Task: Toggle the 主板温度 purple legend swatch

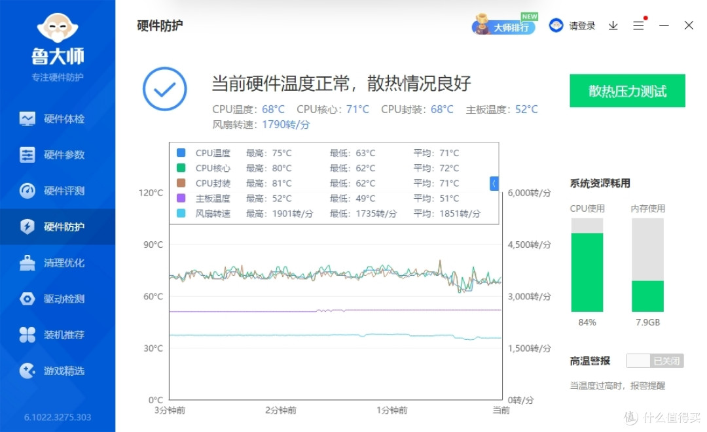Action: tap(181, 198)
